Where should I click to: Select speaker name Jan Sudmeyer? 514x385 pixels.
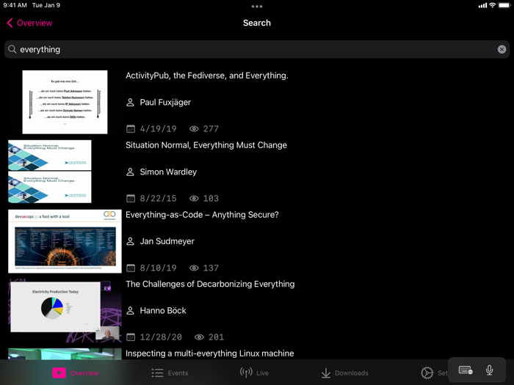click(x=167, y=241)
